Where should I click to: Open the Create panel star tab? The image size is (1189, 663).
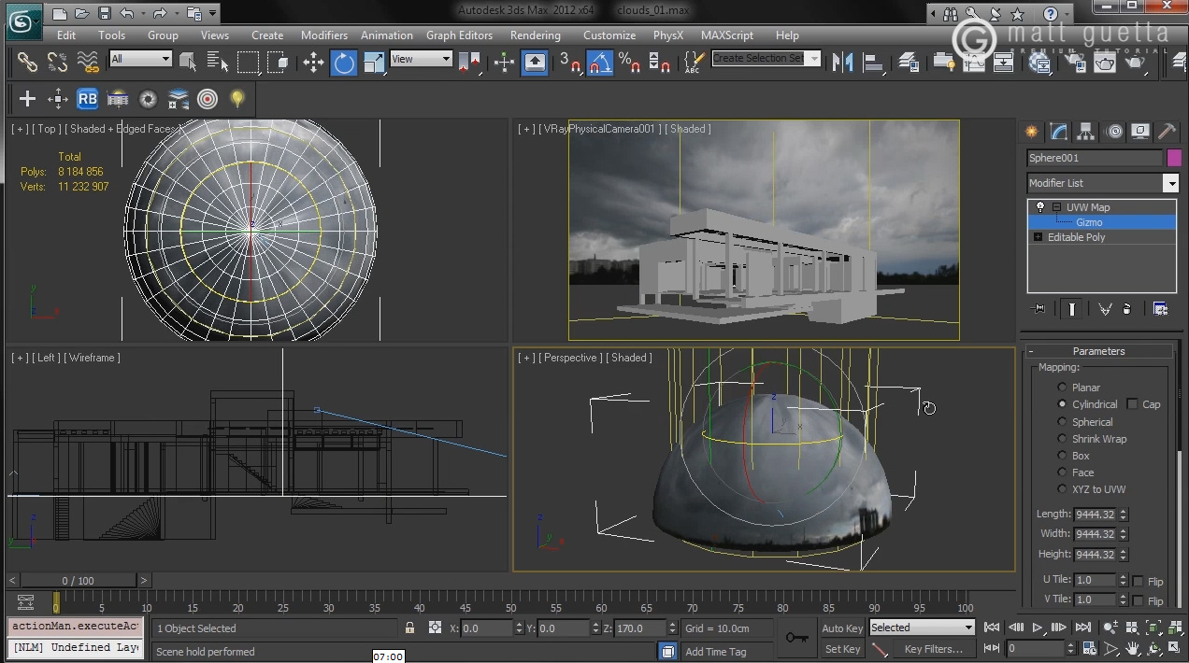(x=1031, y=132)
